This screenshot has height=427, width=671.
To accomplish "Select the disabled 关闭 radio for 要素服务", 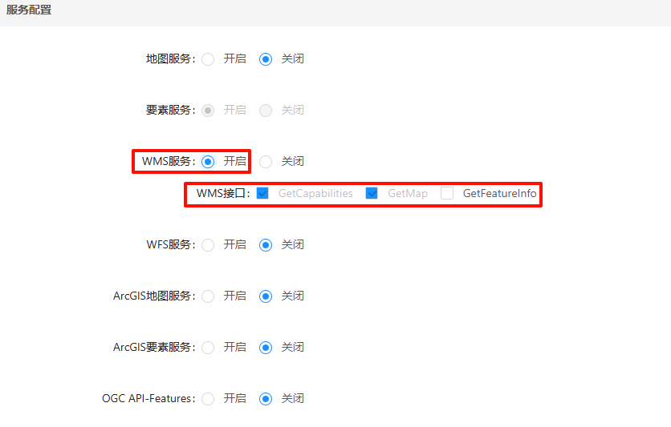I will 266,111.
